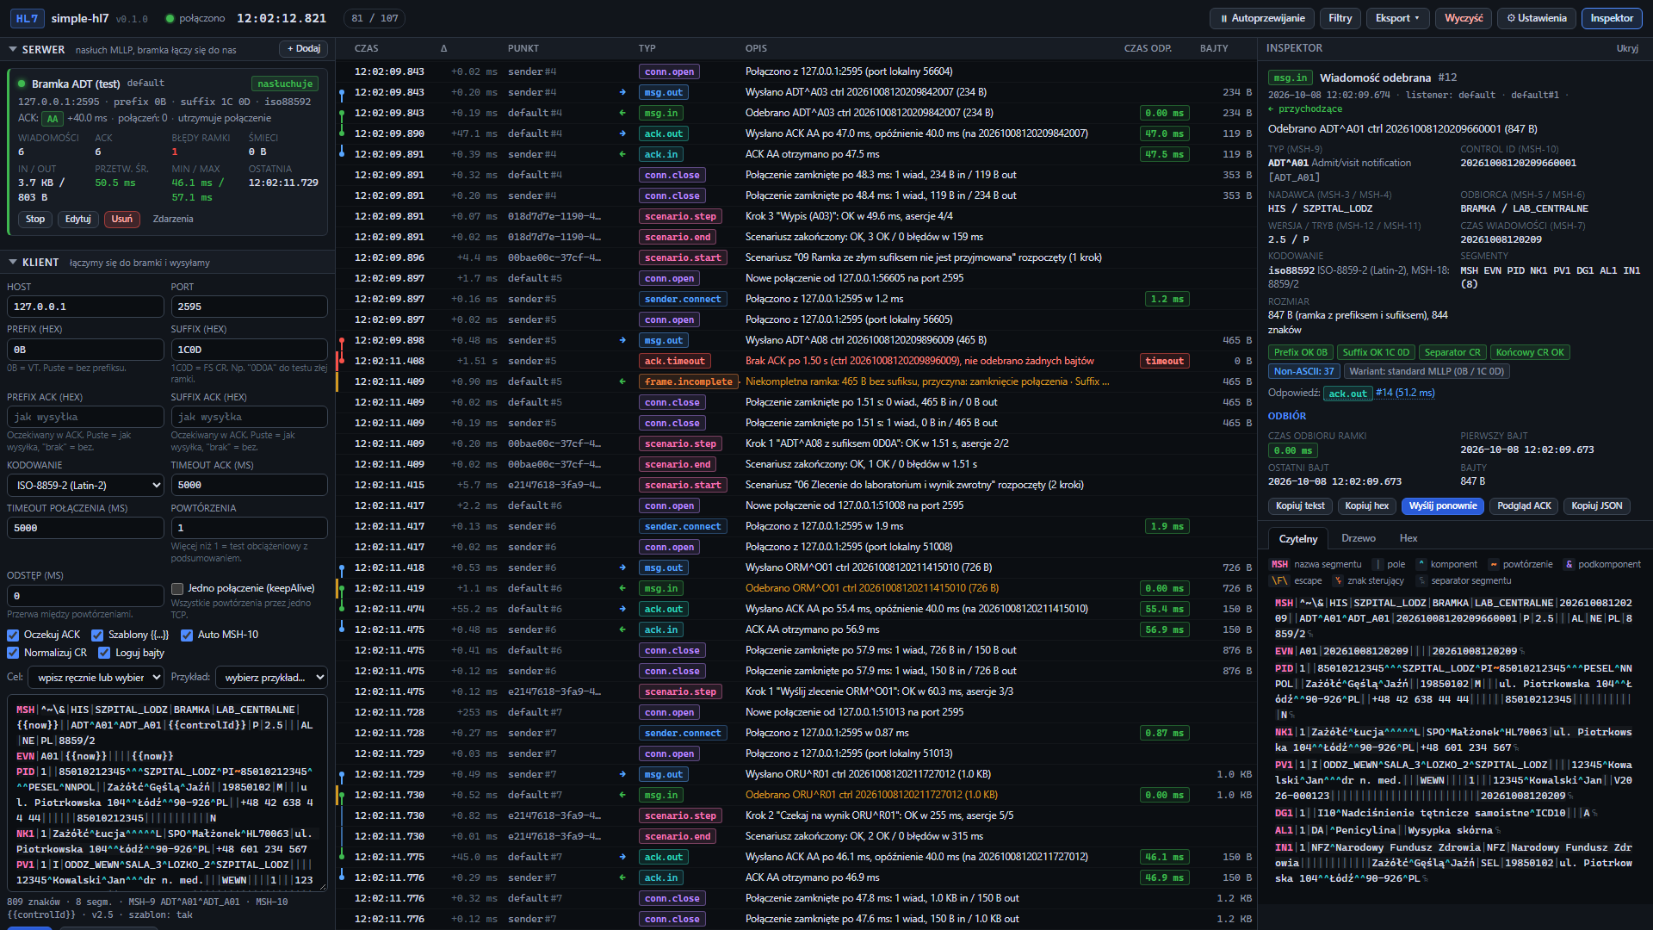This screenshot has width=1653, height=930.
Task: Switch to the Hex tab
Action: pyautogui.click(x=1408, y=538)
